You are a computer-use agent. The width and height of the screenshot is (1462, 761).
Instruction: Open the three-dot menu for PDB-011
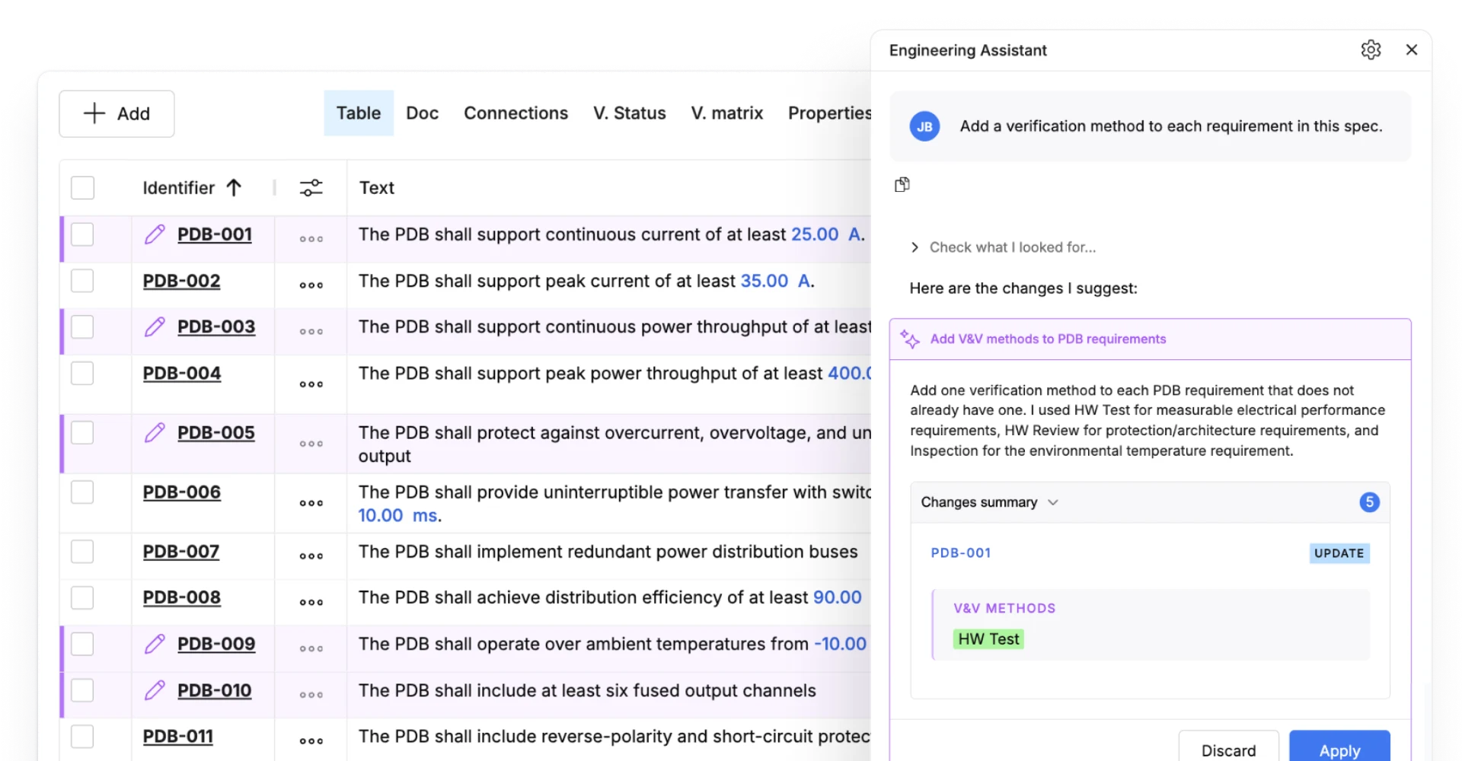tap(311, 741)
